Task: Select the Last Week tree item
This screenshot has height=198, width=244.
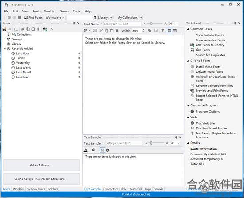Action: [23, 68]
